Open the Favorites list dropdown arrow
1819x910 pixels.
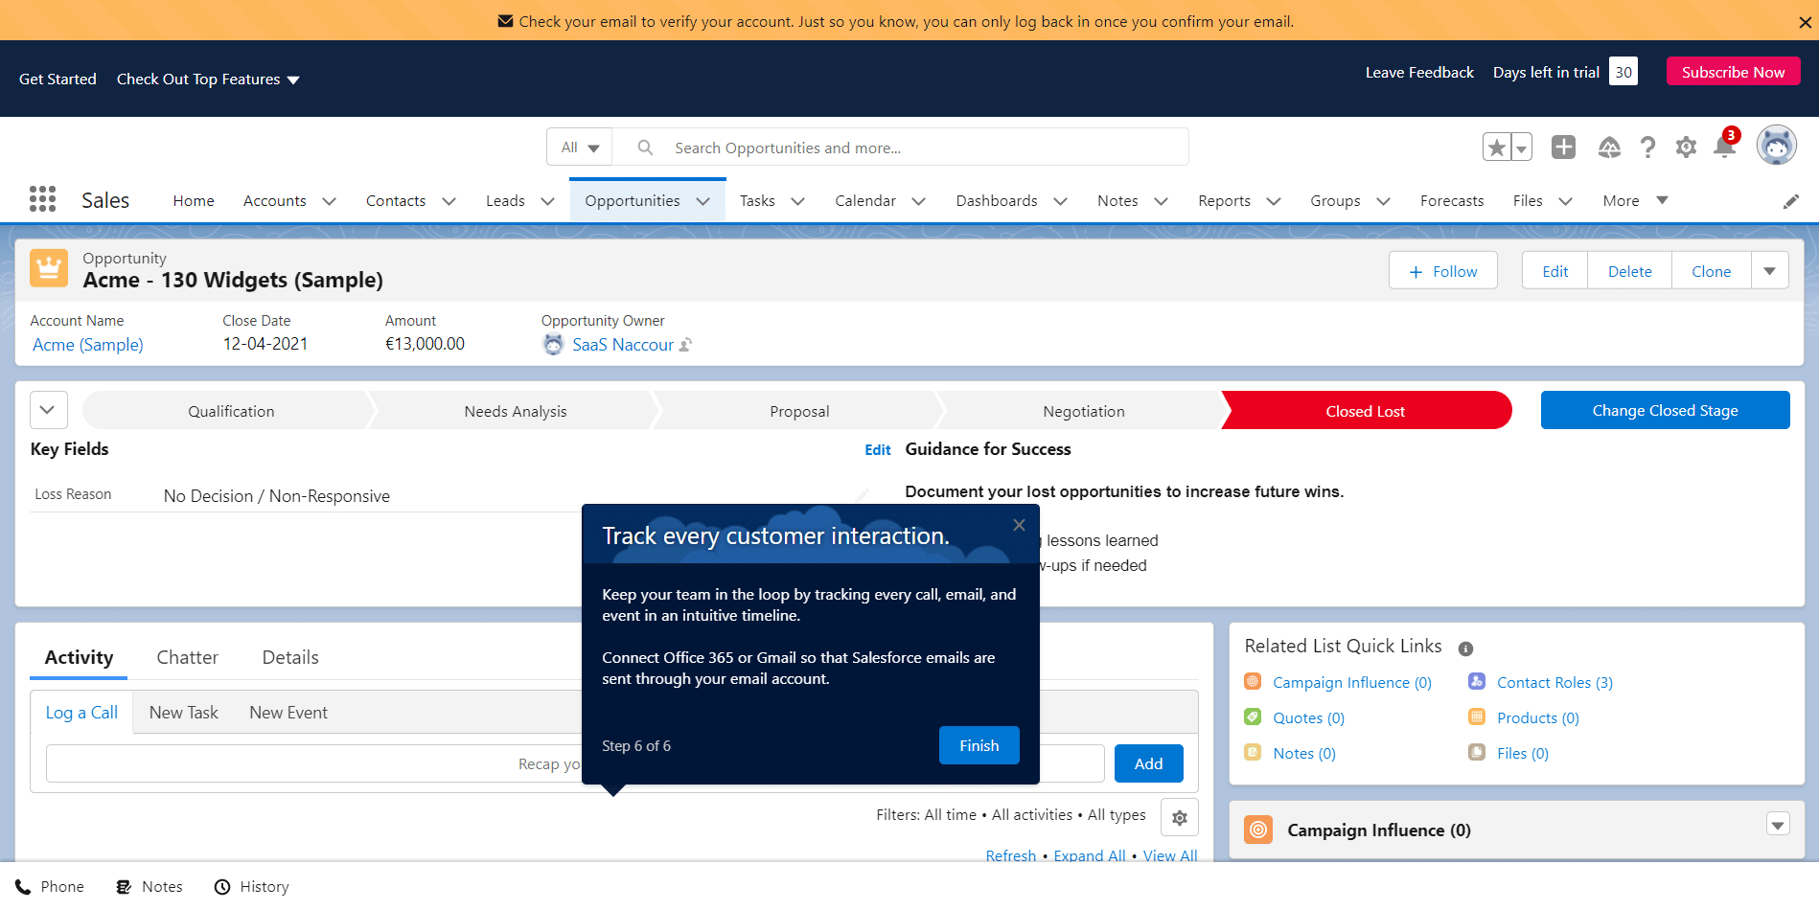point(1521,148)
